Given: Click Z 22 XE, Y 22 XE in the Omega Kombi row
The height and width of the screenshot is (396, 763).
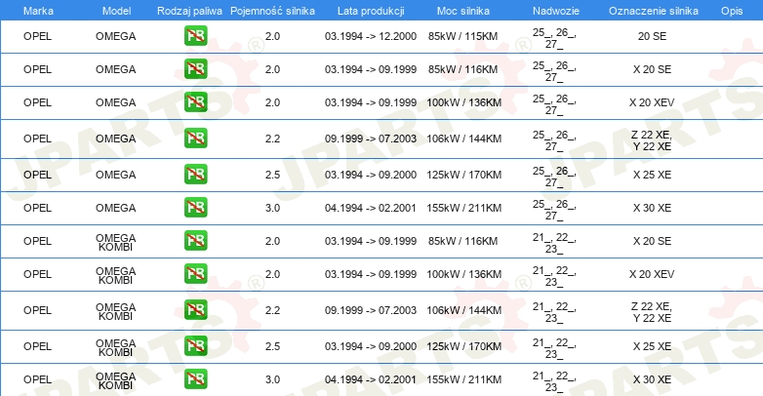Looking at the screenshot, I should (x=652, y=312).
